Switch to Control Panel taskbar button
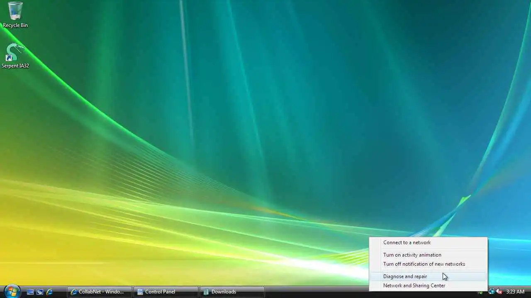531x298 pixels. 166,292
